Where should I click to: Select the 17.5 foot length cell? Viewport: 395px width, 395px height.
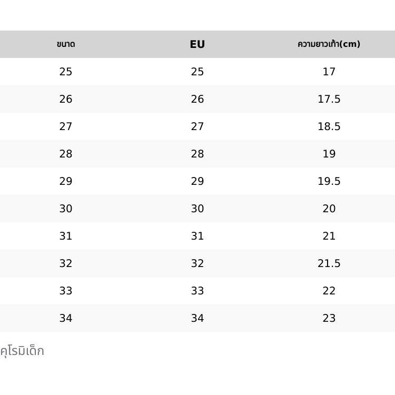(x=329, y=99)
